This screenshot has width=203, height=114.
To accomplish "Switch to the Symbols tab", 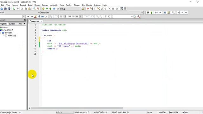I will click(12, 24).
